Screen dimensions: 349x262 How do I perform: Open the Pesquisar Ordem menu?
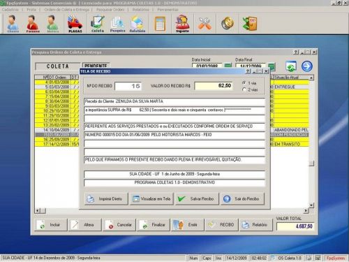(x=110, y=10)
